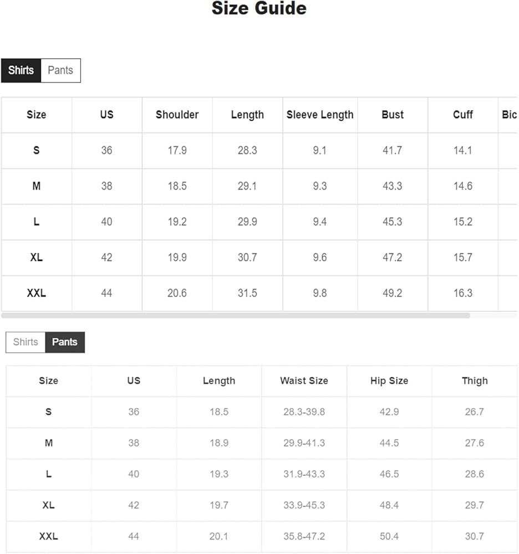Click the horizontal scrollbar under the shirts table
Screen dimensions: 519x554
tap(236, 315)
